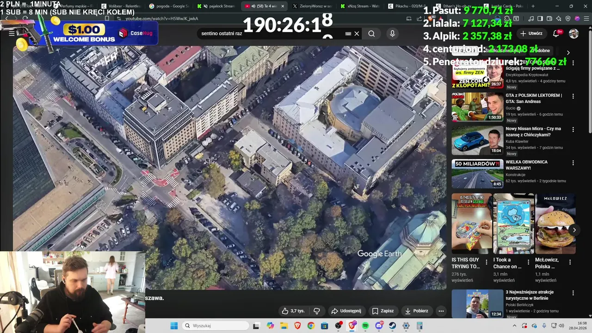
Task: Open the Mcłowicz burger short thumbnail
Action: point(555,223)
